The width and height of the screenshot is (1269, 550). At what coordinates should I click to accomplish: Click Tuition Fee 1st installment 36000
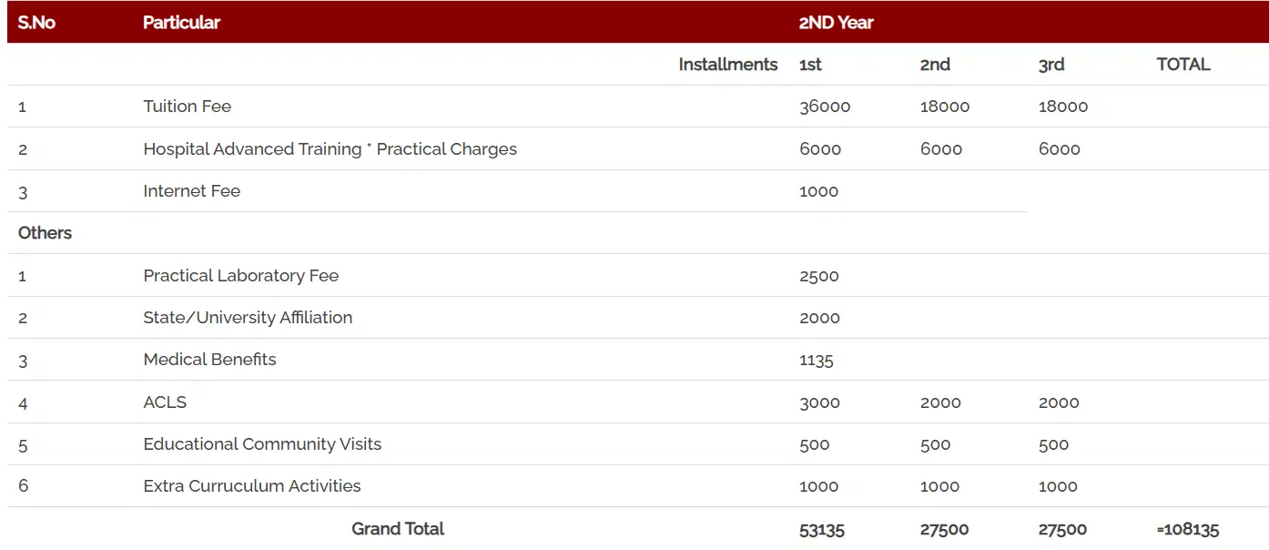824,107
